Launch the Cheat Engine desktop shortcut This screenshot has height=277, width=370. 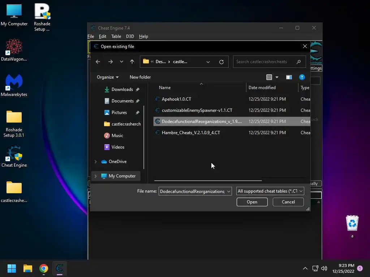coord(14,157)
